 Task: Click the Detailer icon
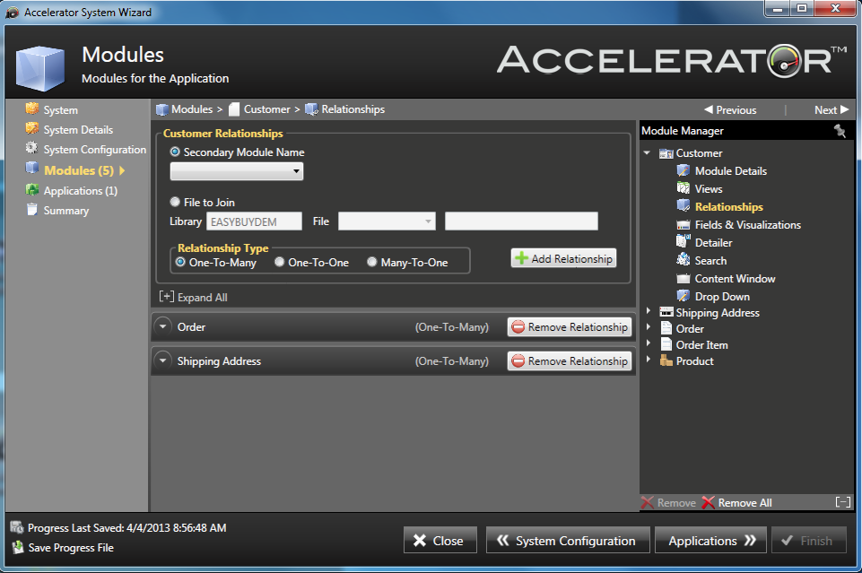pos(683,242)
